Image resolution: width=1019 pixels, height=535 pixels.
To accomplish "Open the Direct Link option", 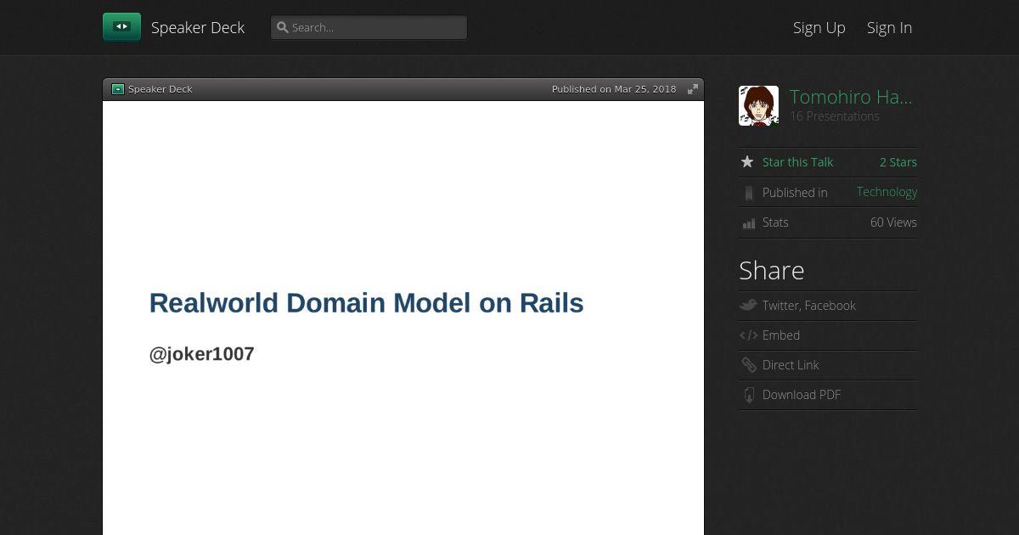I will [791, 365].
